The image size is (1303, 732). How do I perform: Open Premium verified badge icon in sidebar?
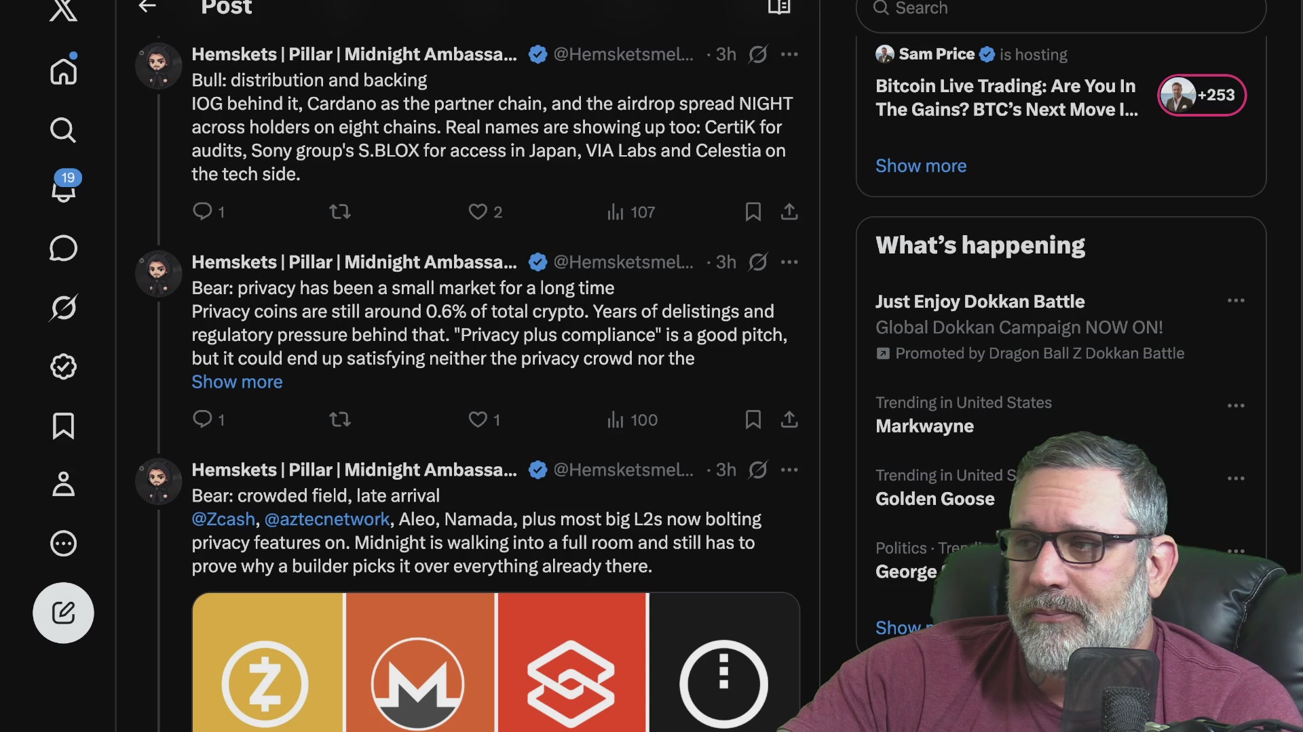tap(63, 367)
